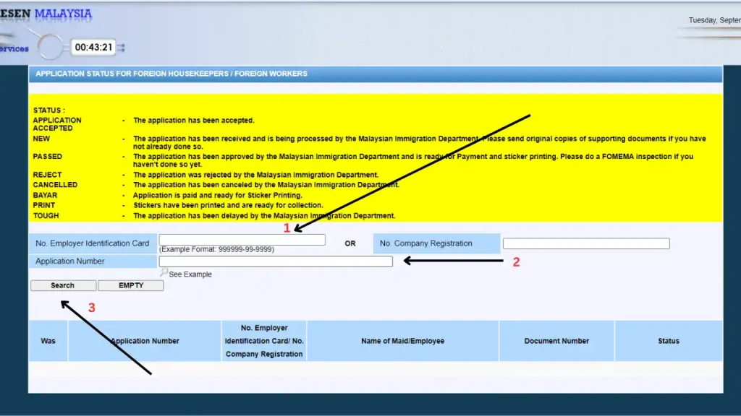Click inside the Application Number text box
The width and height of the screenshot is (741, 416).
pos(275,261)
